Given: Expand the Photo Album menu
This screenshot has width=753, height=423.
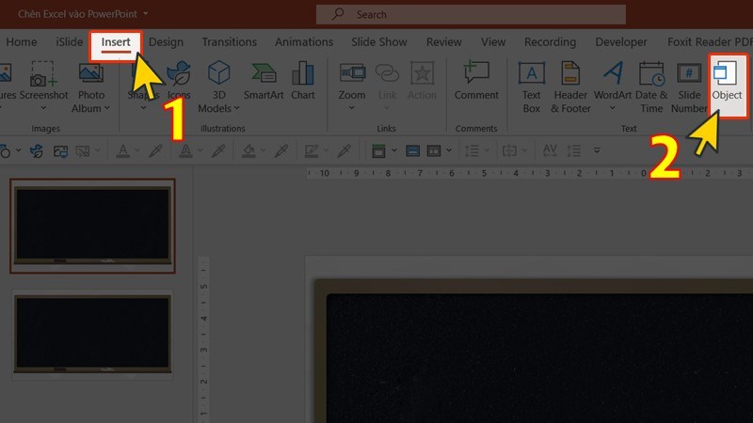Looking at the screenshot, I should [90, 86].
